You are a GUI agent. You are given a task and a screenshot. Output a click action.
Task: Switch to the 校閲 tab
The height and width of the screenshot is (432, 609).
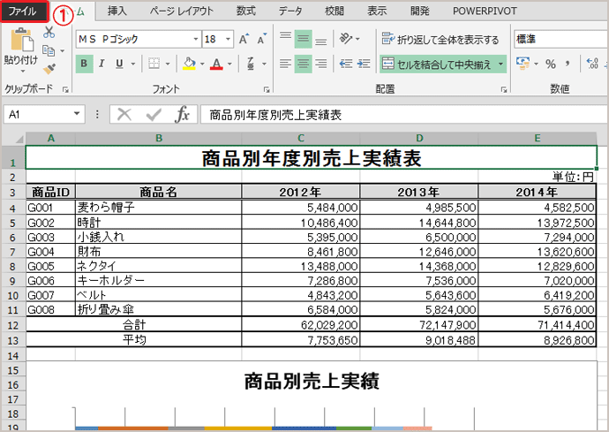point(334,11)
